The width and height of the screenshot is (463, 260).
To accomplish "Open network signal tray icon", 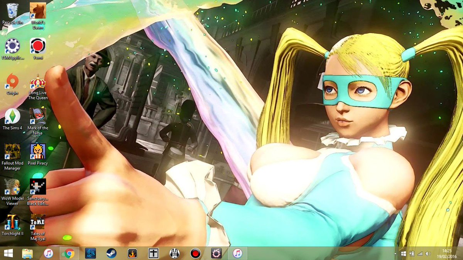I will 420,254.
